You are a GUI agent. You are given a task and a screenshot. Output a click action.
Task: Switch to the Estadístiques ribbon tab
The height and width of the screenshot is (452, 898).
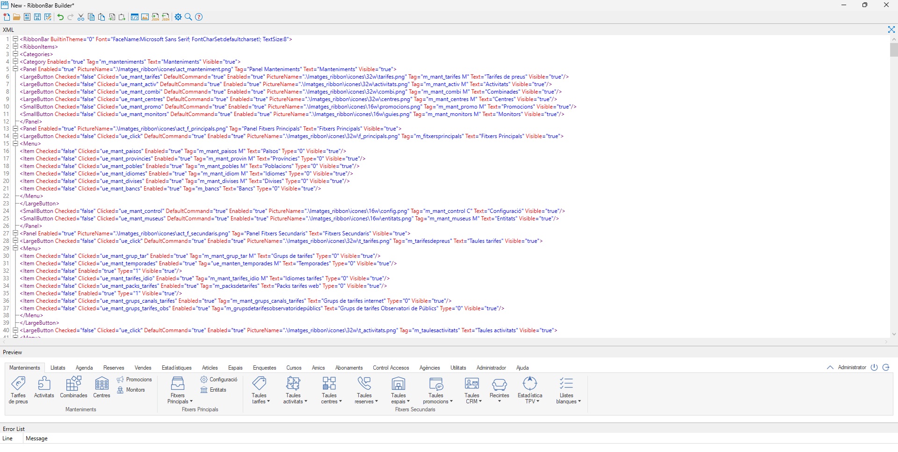176,368
